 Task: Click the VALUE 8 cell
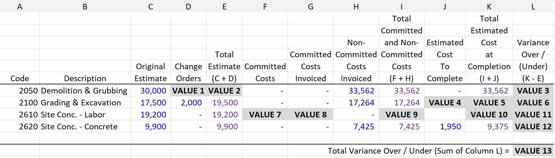[310, 115]
